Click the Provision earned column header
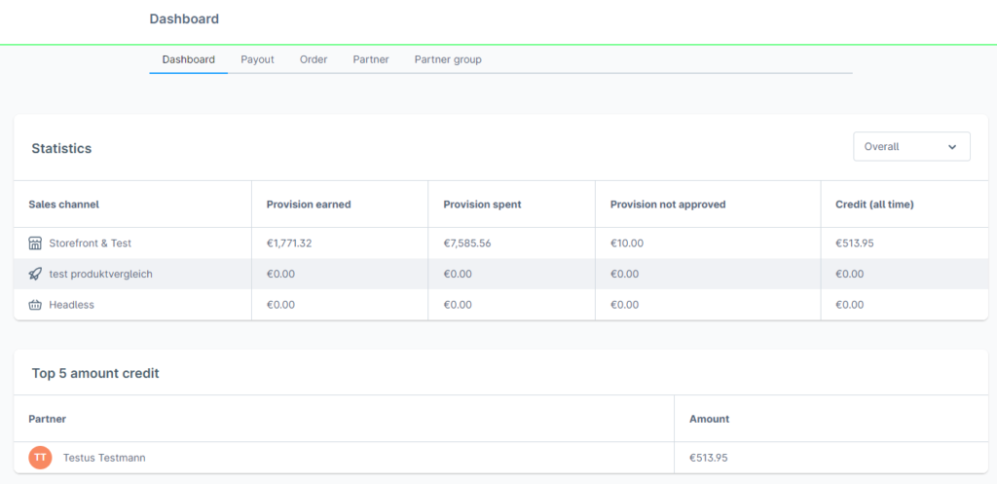997x484 pixels. pos(309,205)
